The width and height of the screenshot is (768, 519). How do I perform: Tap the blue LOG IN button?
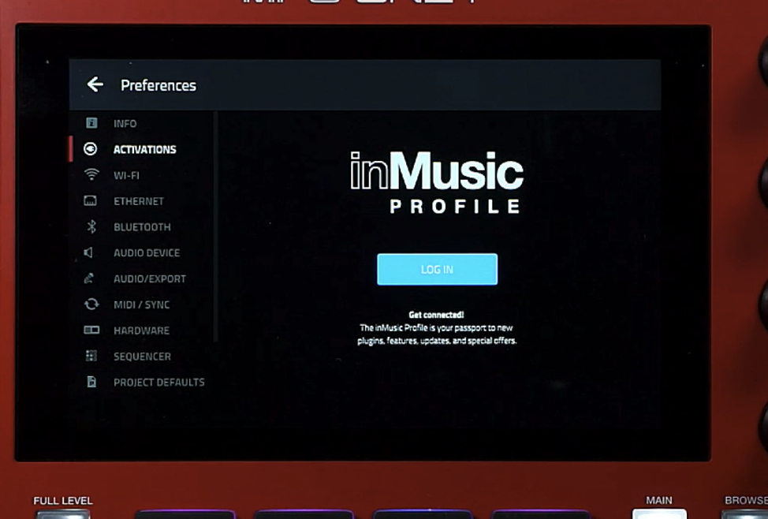pyautogui.click(x=437, y=269)
